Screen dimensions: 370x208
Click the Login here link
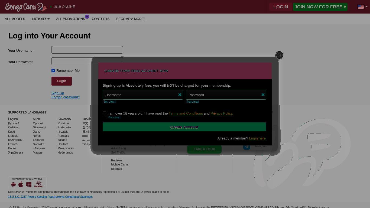[x=257, y=138]
